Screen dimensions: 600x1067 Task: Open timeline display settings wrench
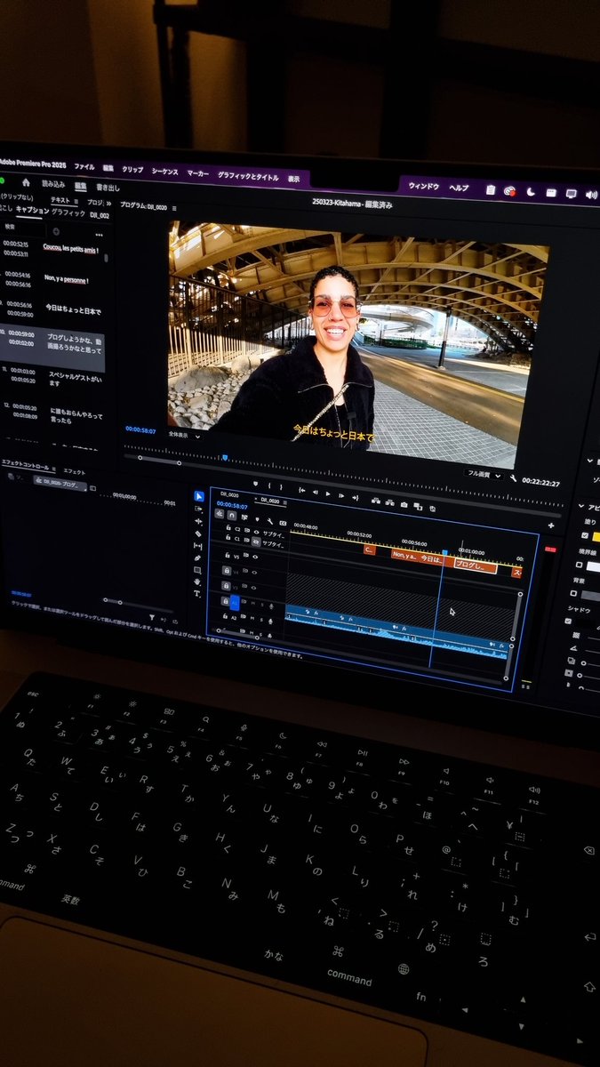(x=269, y=521)
